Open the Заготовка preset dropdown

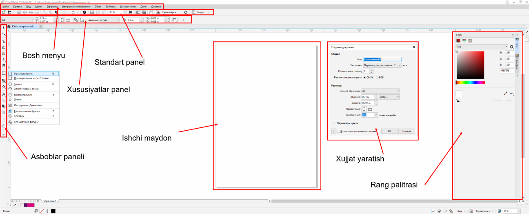tap(382, 65)
